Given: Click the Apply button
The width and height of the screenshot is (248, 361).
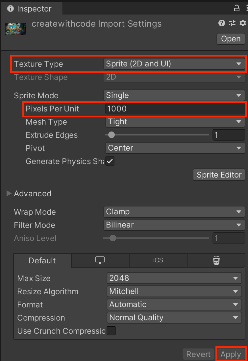Looking at the screenshot, I should pyautogui.click(x=231, y=354).
